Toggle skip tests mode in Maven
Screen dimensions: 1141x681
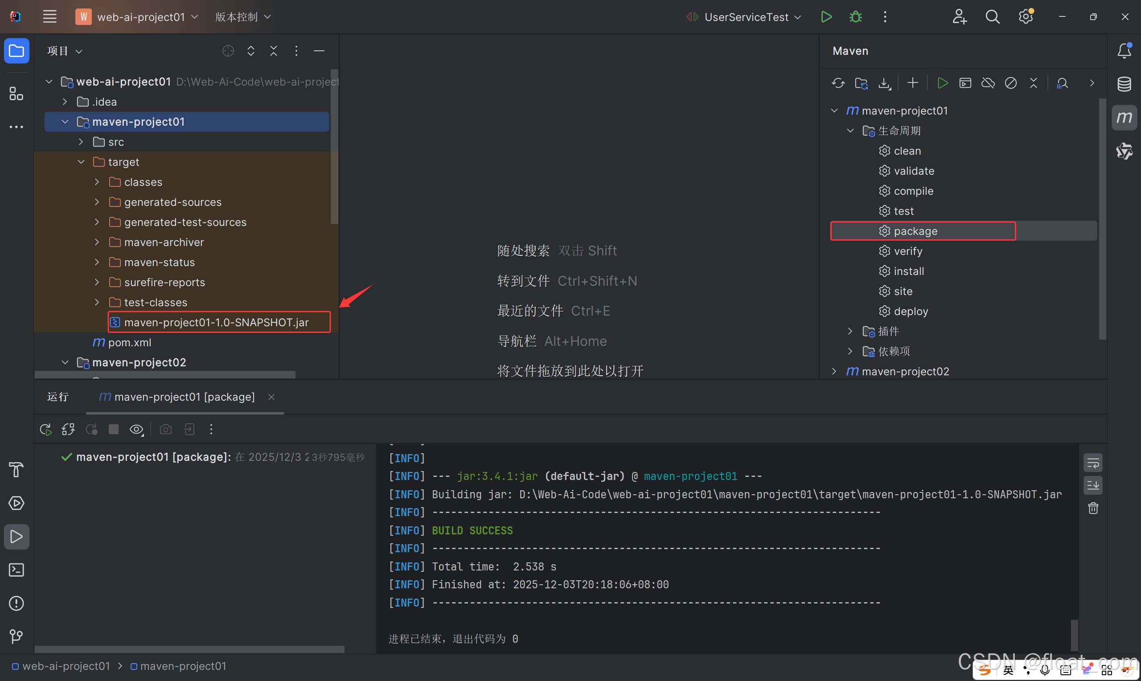click(1011, 83)
